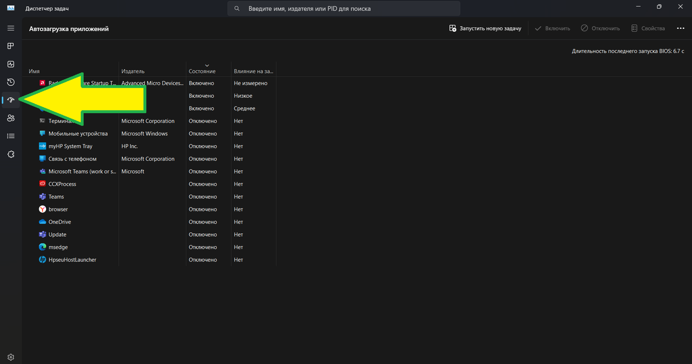Select the Microsoft Windows publisher cell
The width and height of the screenshot is (692, 364).
tap(144, 134)
